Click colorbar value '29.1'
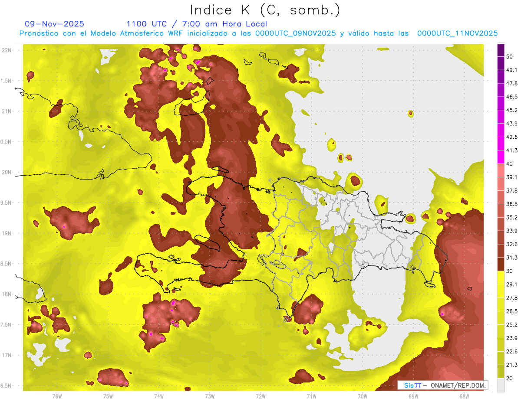Image resolution: width=521 pixels, height=402 pixels. pyautogui.click(x=512, y=284)
